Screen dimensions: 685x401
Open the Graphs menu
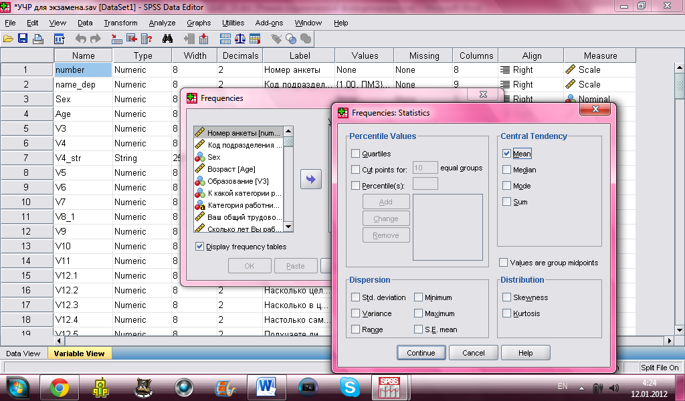pyautogui.click(x=199, y=23)
